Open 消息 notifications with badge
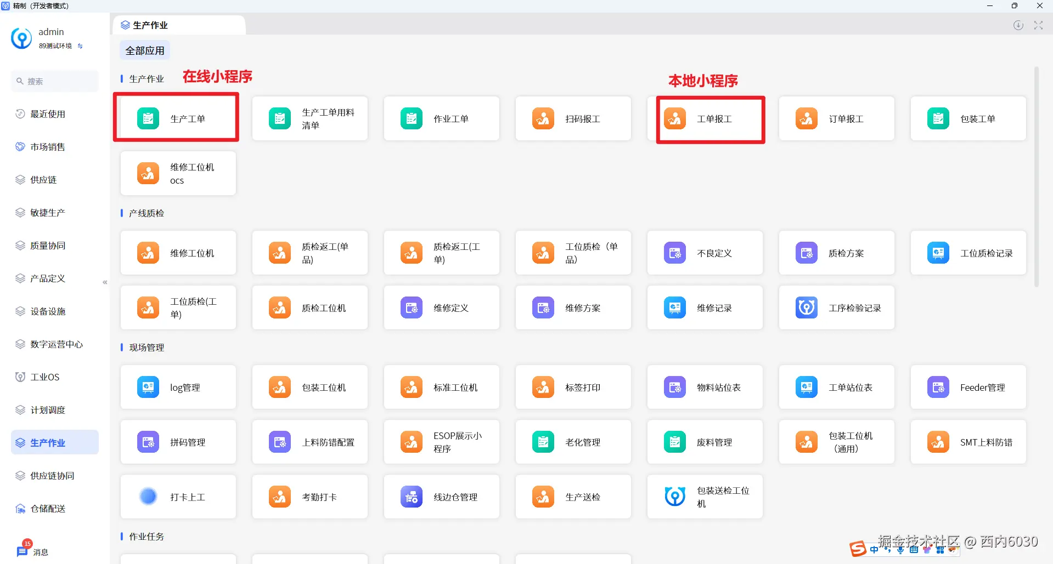The height and width of the screenshot is (564, 1053). point(33,550)
